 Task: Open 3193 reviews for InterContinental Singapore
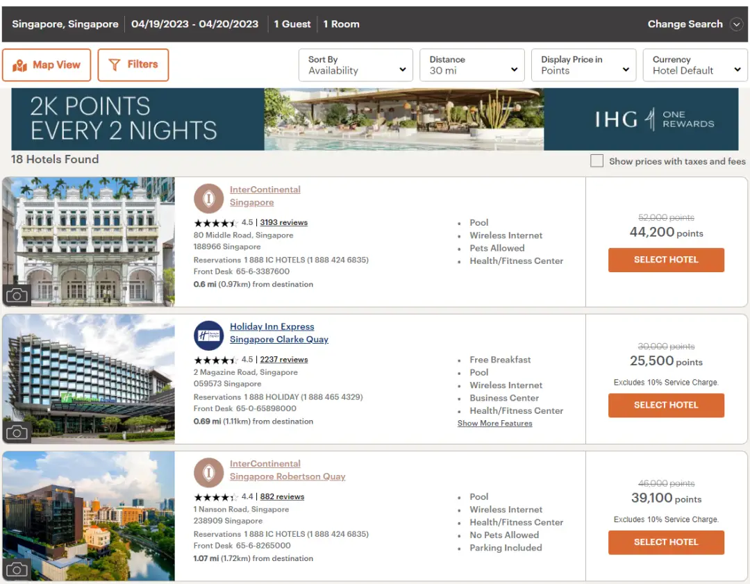tap(283, 223)
